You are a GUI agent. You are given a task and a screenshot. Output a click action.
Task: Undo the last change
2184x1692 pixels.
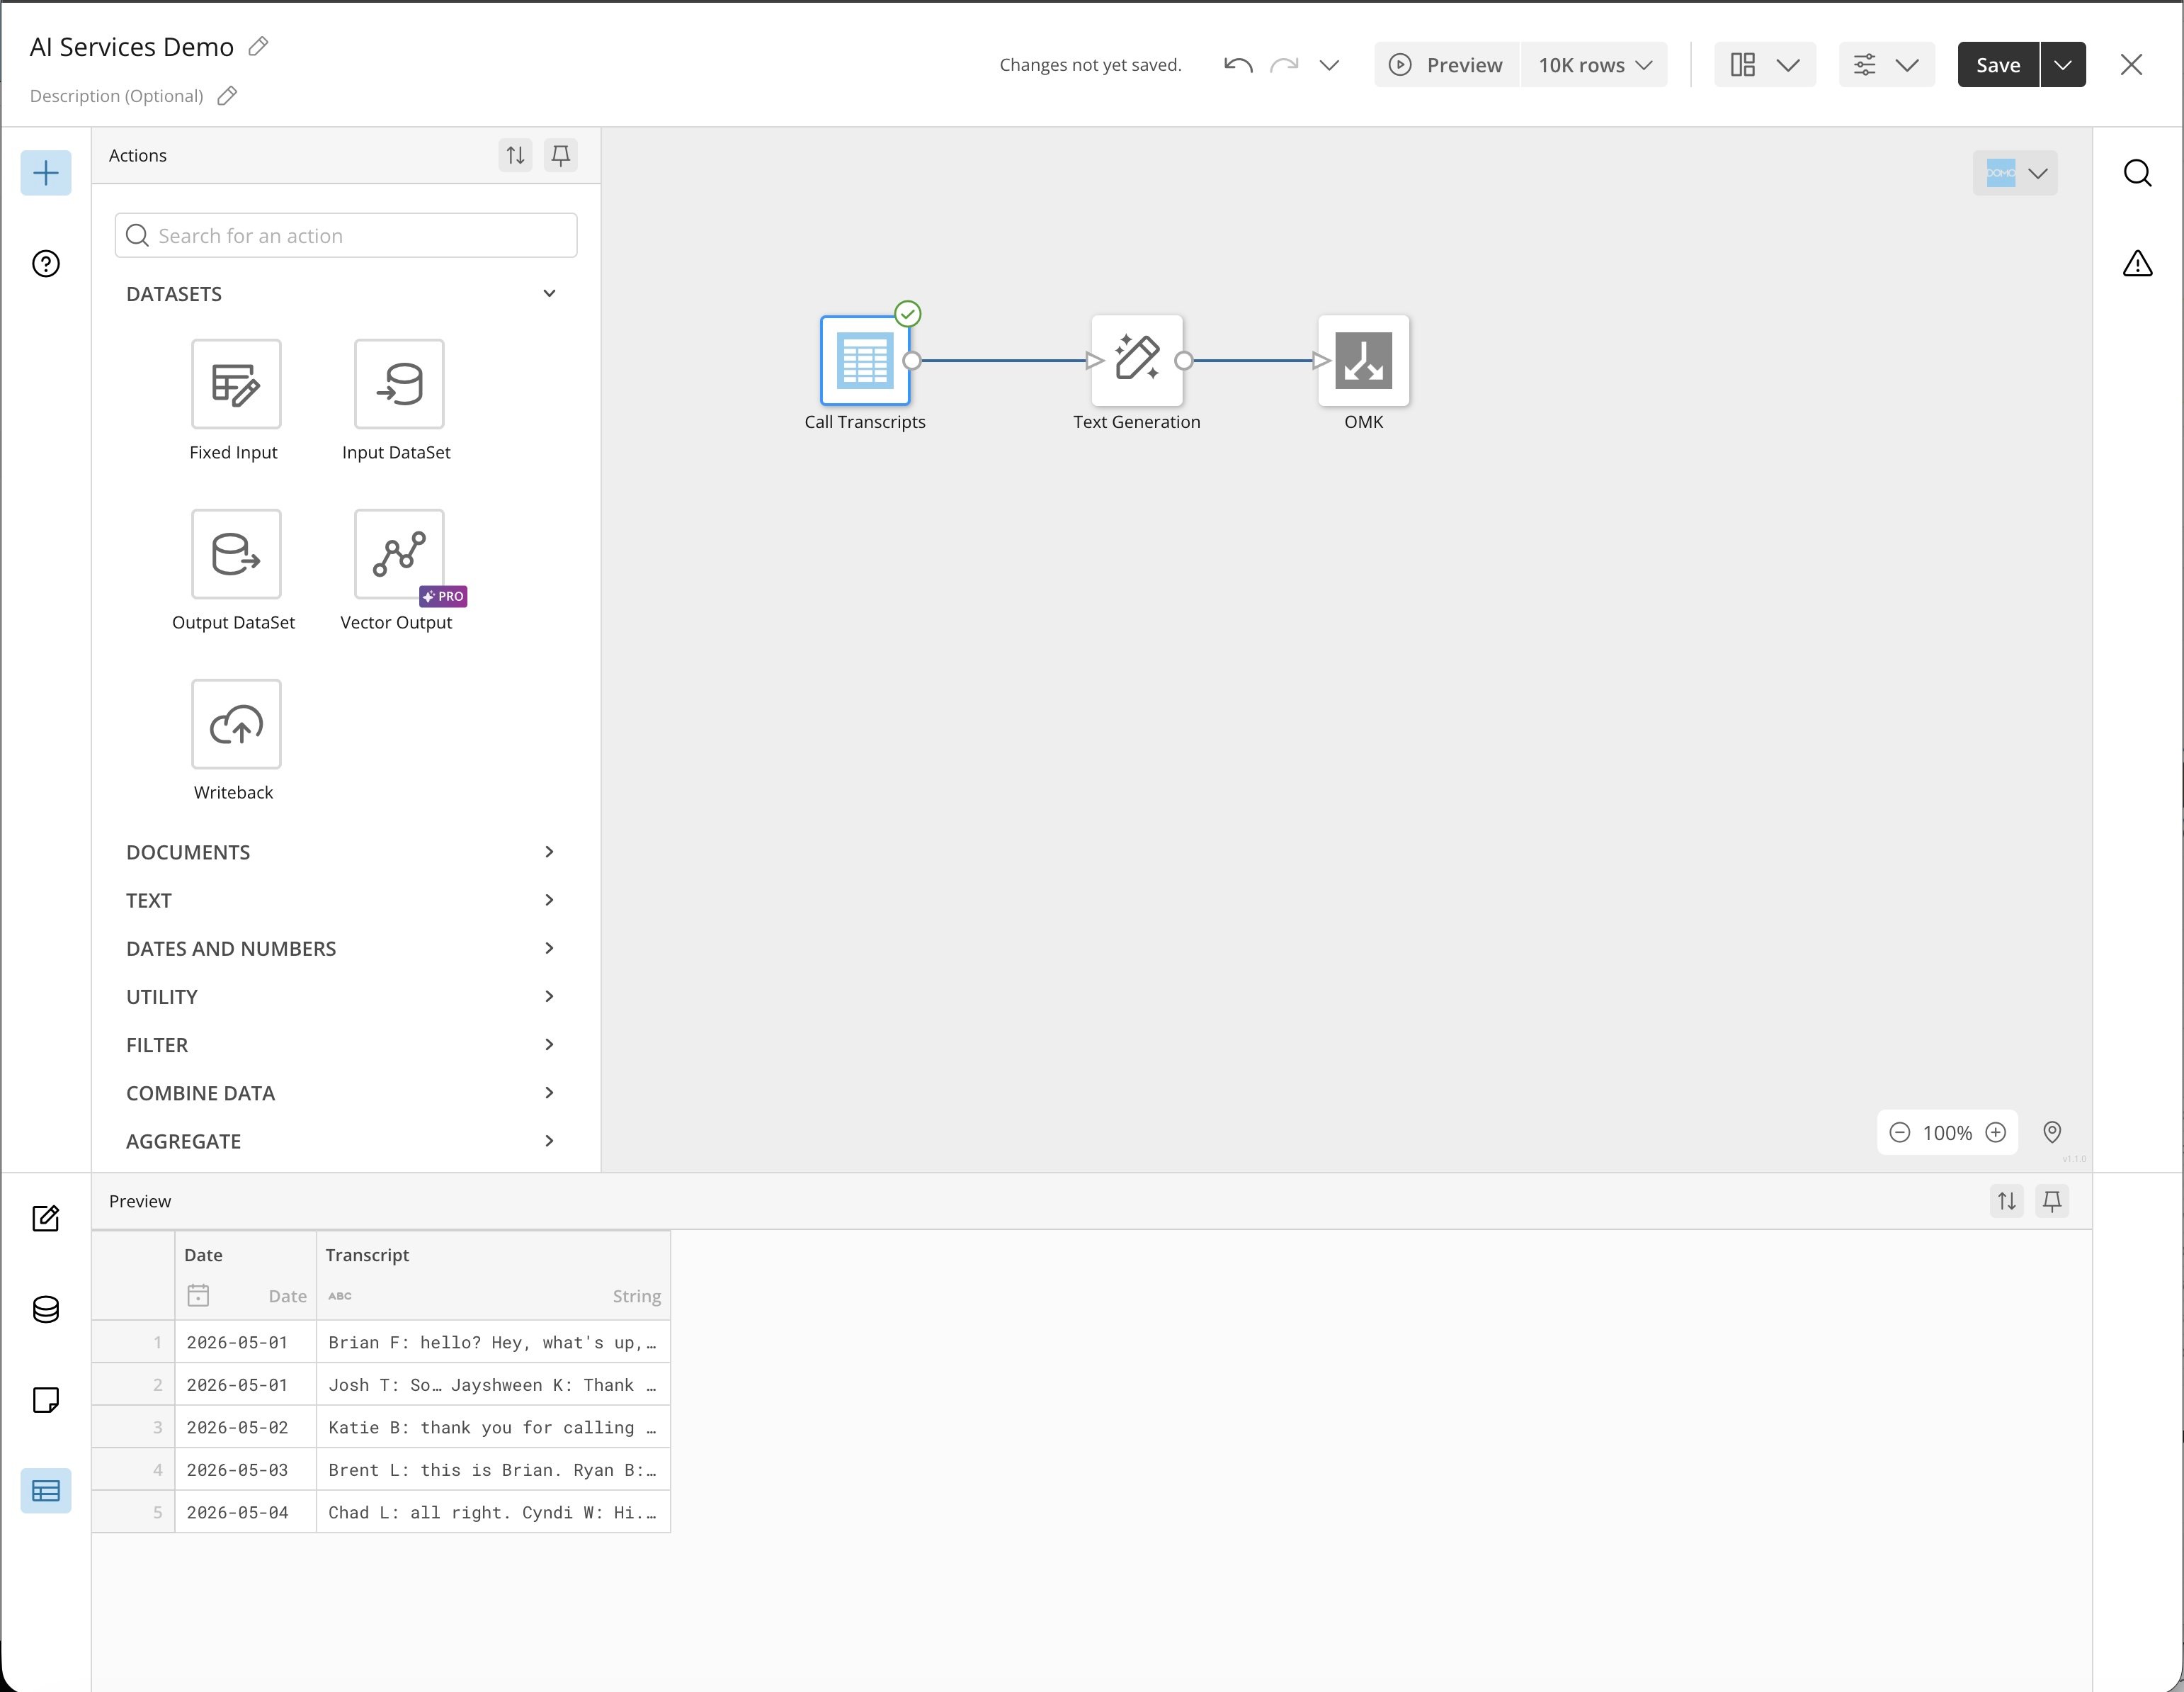tap(1238, 65)
